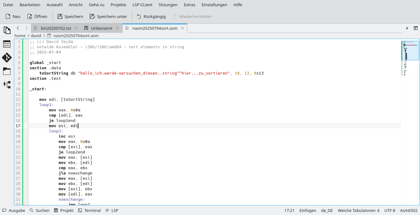The width and height of the screenshot is (420, 215).
Task: Jump via the minimap scrollbar
Action: (410, 50)
